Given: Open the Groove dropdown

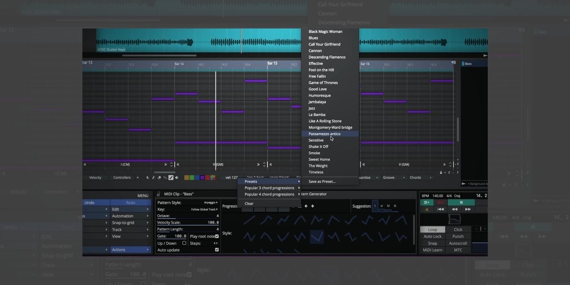Looking at the screenshot, I should [x=394, y=178].
